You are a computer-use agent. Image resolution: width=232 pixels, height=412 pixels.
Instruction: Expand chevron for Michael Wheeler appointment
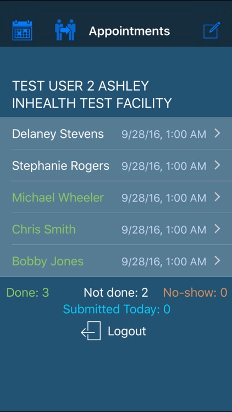point(217,197)
